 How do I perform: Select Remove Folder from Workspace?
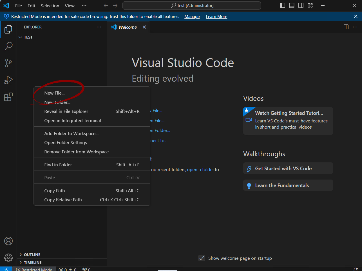[x=92, y=152]
